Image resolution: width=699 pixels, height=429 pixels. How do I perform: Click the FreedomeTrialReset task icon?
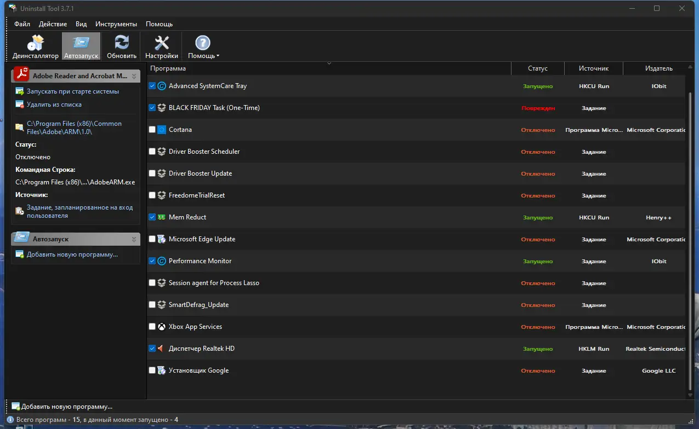coord(162,195)
